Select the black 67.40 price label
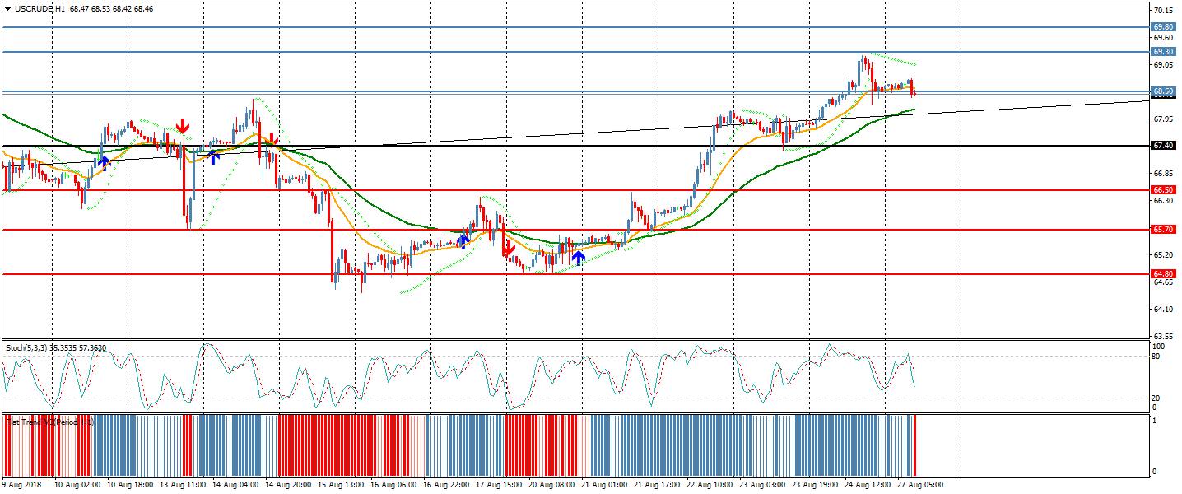This screenshot has width=1182, height=494. point(1163,146)
